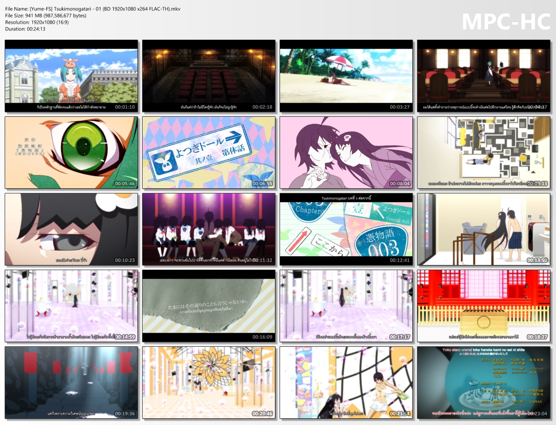Click the 00:08:04 timestamp label
The height and width of the screenshot is (425, 556).
pyautogui.click(x=399, y=184)
